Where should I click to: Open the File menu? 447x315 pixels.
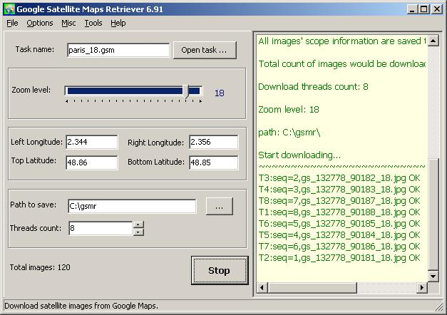[x=12, y=23]
